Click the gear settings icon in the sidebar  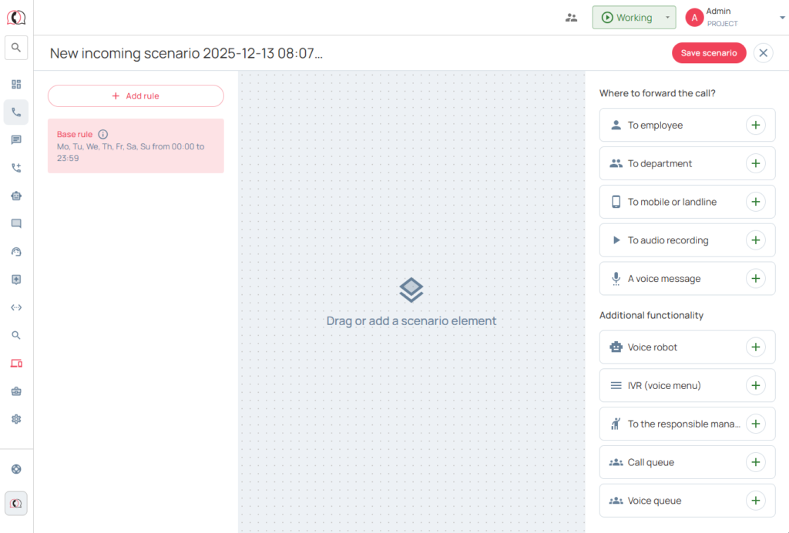tap(16, 419)
